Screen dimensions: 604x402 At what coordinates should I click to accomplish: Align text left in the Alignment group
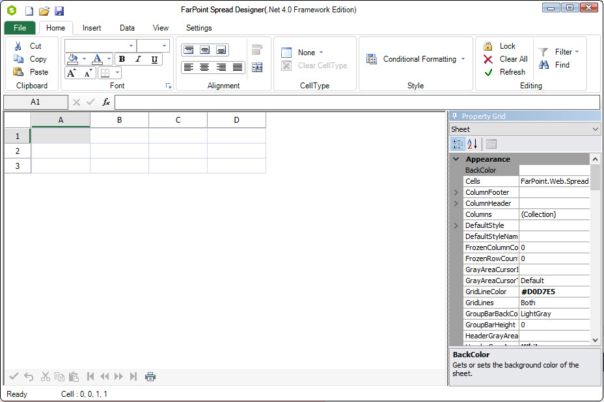pos(189,68)
